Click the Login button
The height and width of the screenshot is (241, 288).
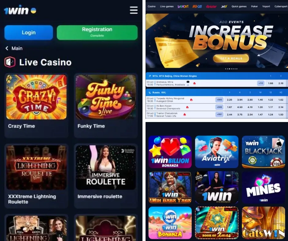pyautogui.click(x=29, y=32)
